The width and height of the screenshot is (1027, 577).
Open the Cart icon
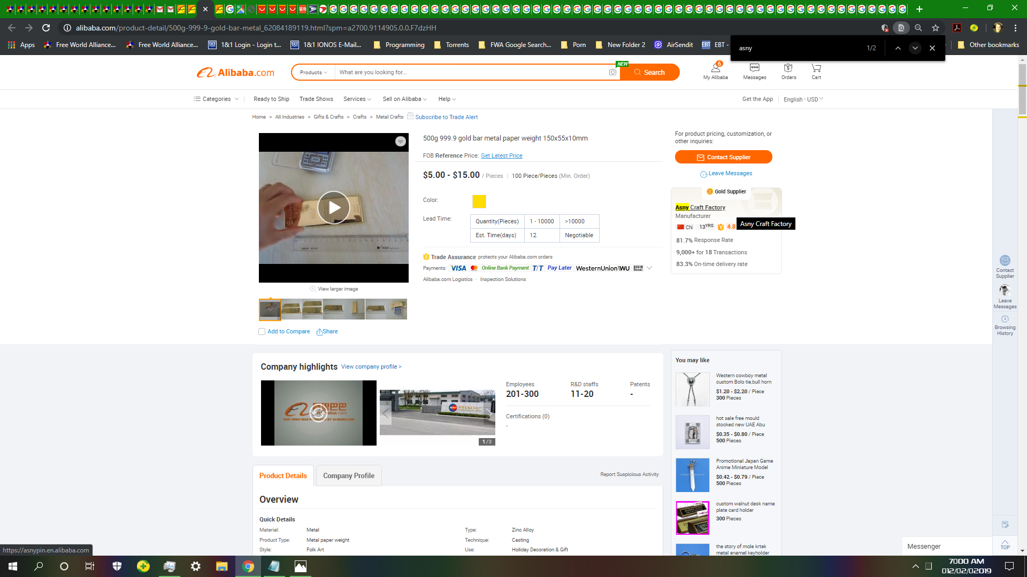click(816, 71)
